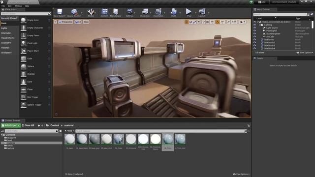Select the Sphere Trigger icon
The image size is (315, 177).
tap(24, 105)
